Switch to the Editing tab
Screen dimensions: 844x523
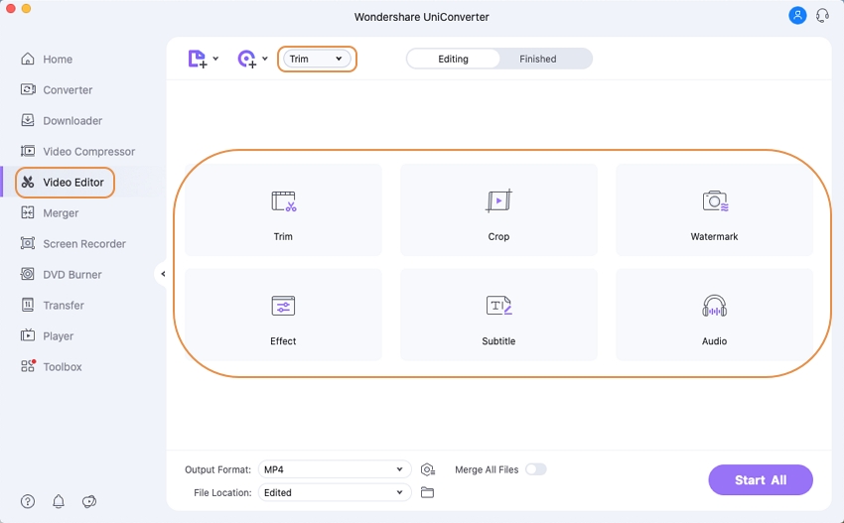pyautogui.click(x=453, y=60)
